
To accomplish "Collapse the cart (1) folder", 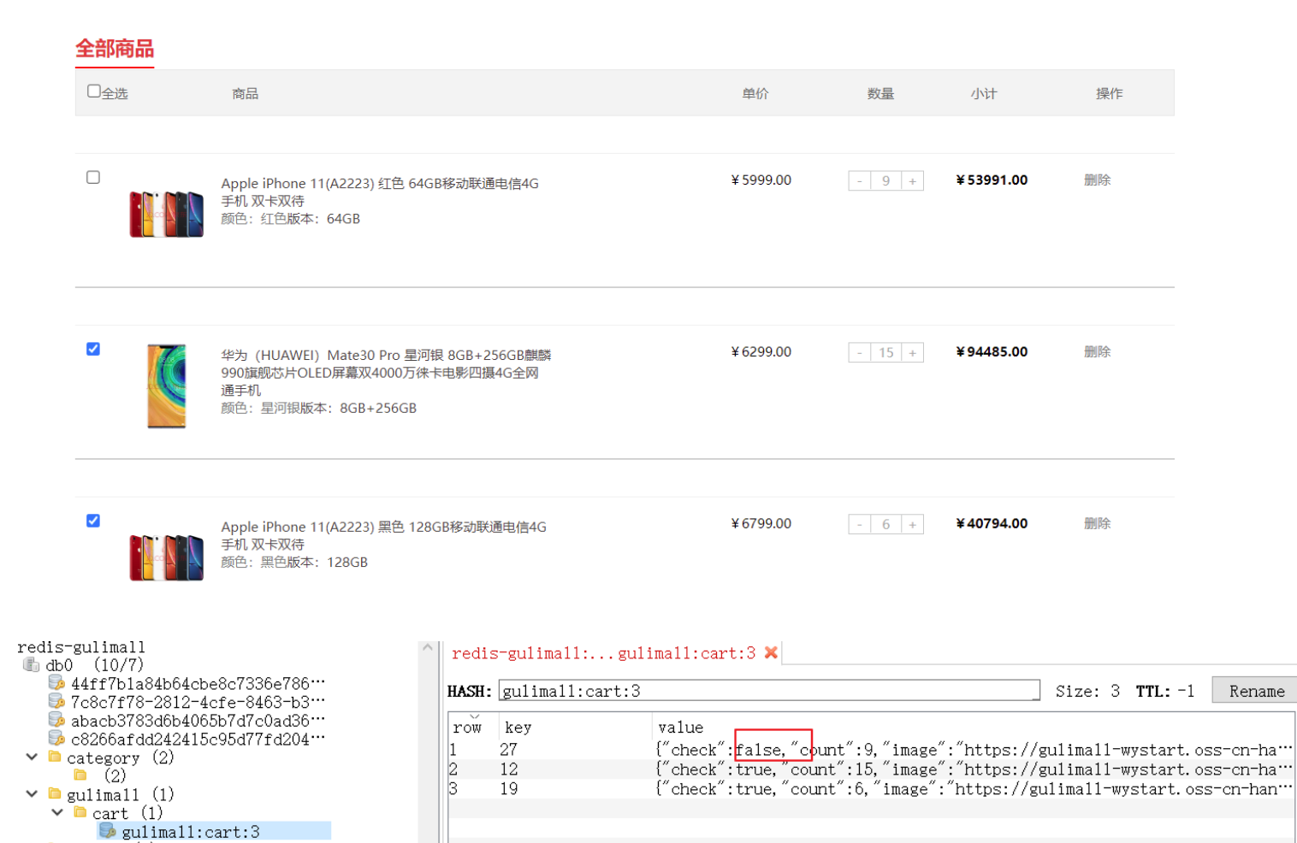I will 57,812.
